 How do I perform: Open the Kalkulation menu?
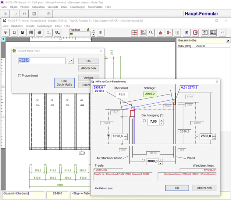click(x=38, y=7)
